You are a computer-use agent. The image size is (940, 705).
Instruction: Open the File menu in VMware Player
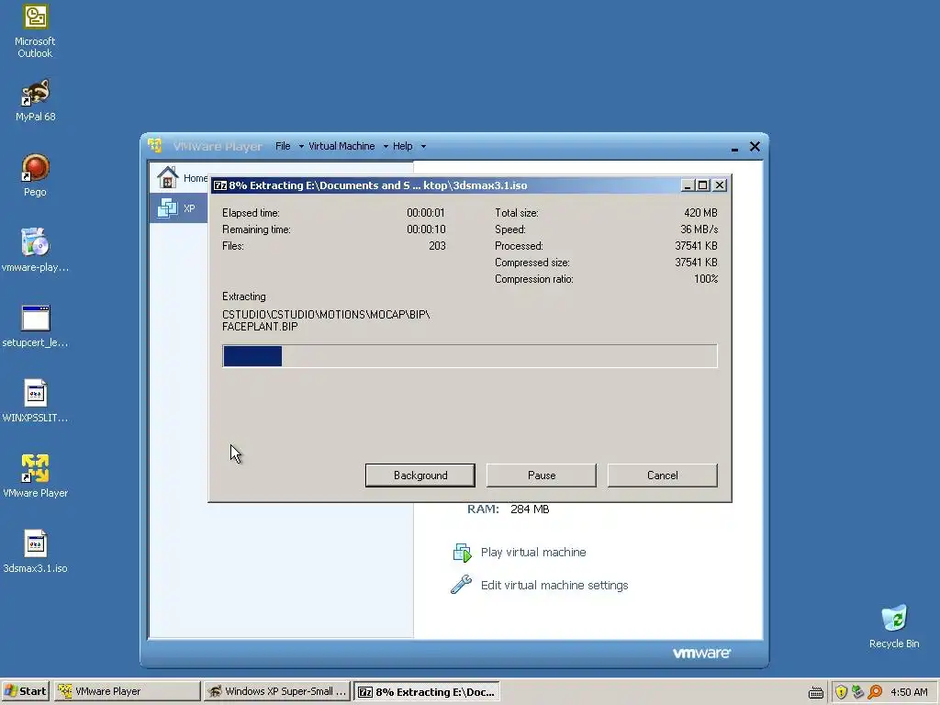coord(283,146)
